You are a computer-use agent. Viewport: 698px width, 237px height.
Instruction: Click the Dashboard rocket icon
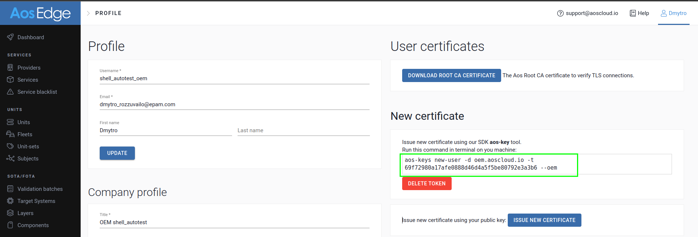click(10, 37)
